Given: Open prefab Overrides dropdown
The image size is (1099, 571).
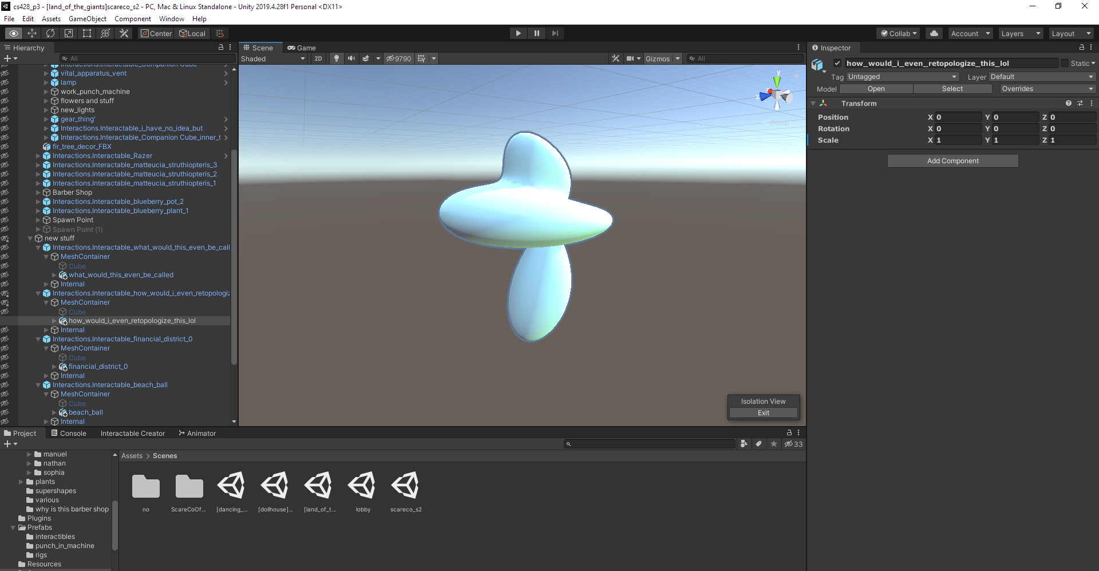Looking at the screenshot, I should (1047, 89).
